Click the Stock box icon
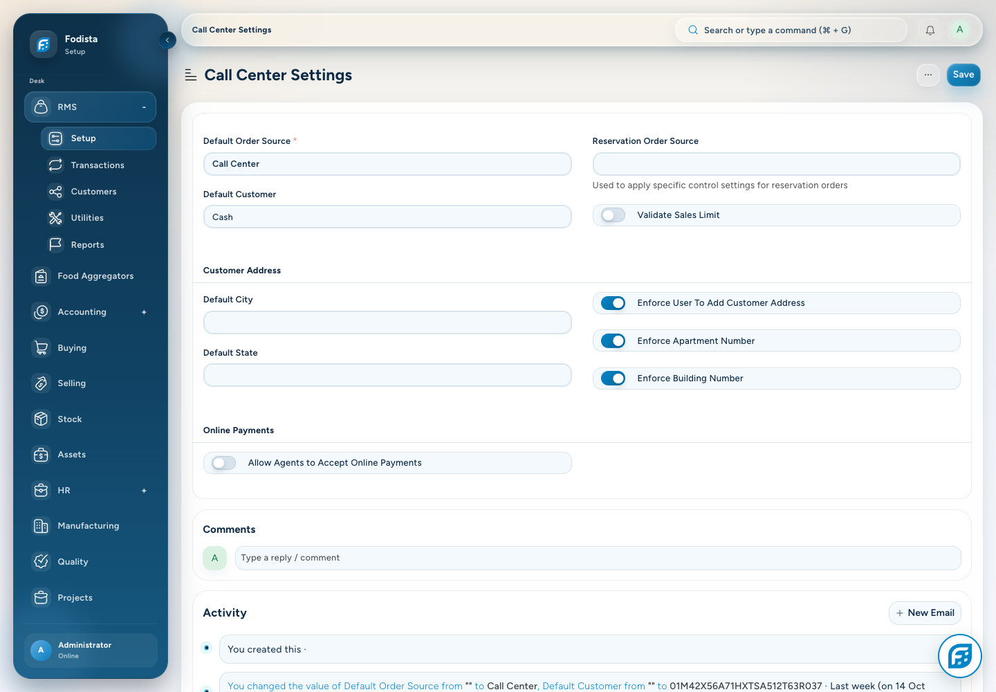This screenshot has width=996, height=692. (41, 419)
